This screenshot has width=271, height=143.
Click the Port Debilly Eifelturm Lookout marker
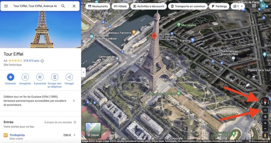coord(92,37)
